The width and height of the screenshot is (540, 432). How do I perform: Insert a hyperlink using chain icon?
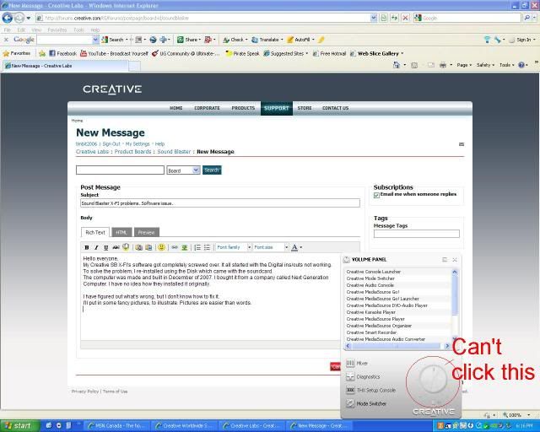click(175, 247)
